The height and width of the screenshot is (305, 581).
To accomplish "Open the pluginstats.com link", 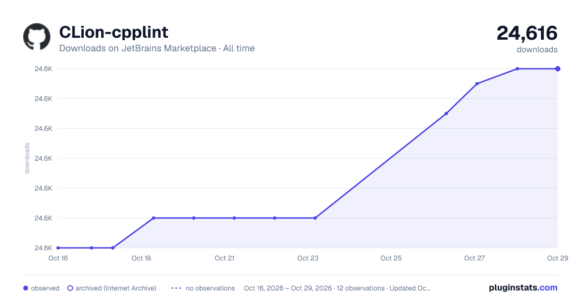I will click(x=523, y=288).
